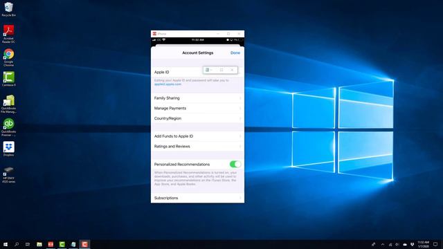Open Ratings and Reviews
The width and height of the screenshot is (443, 249).
tap(197, 146)
